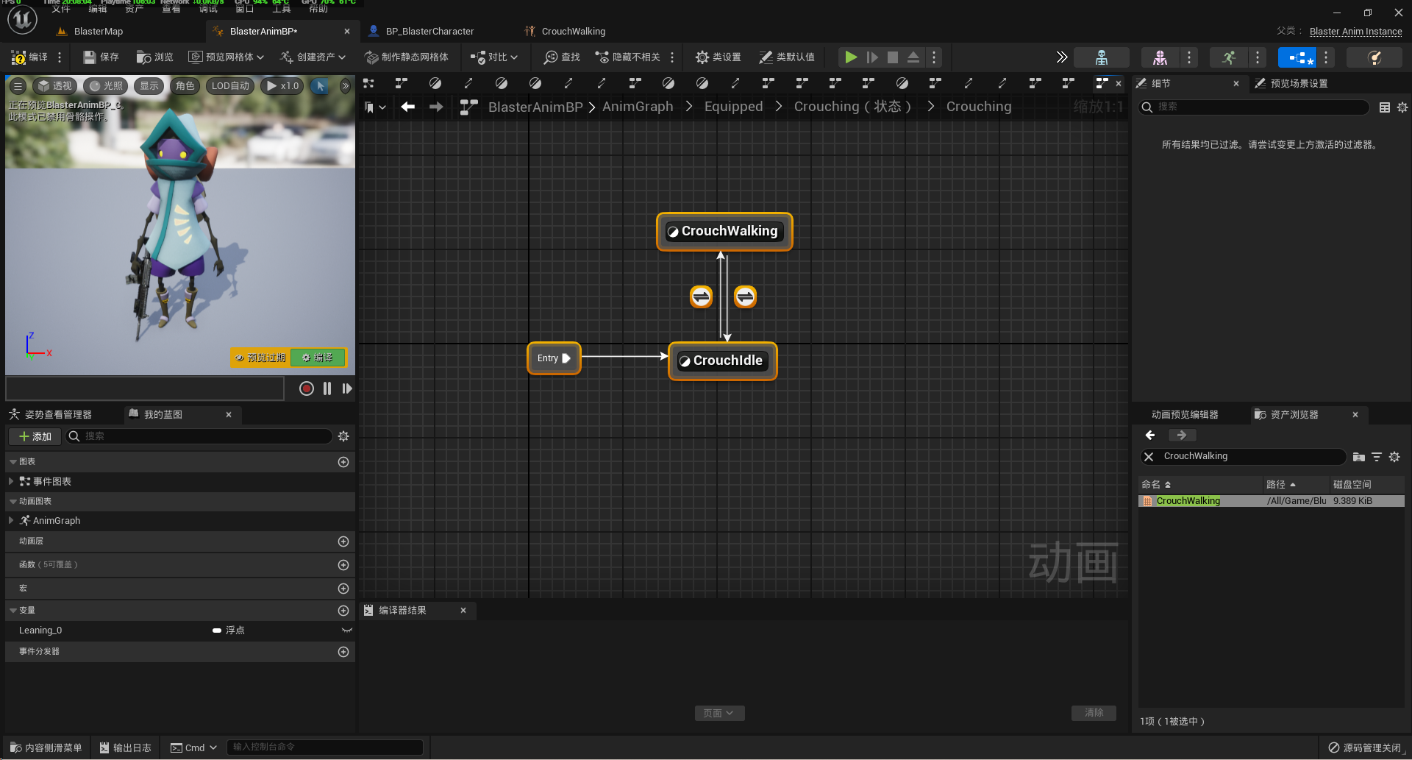
Task: Open Anim Preview Editor (动画预览编辑器) tab
Action: [x=1185, y=414]
